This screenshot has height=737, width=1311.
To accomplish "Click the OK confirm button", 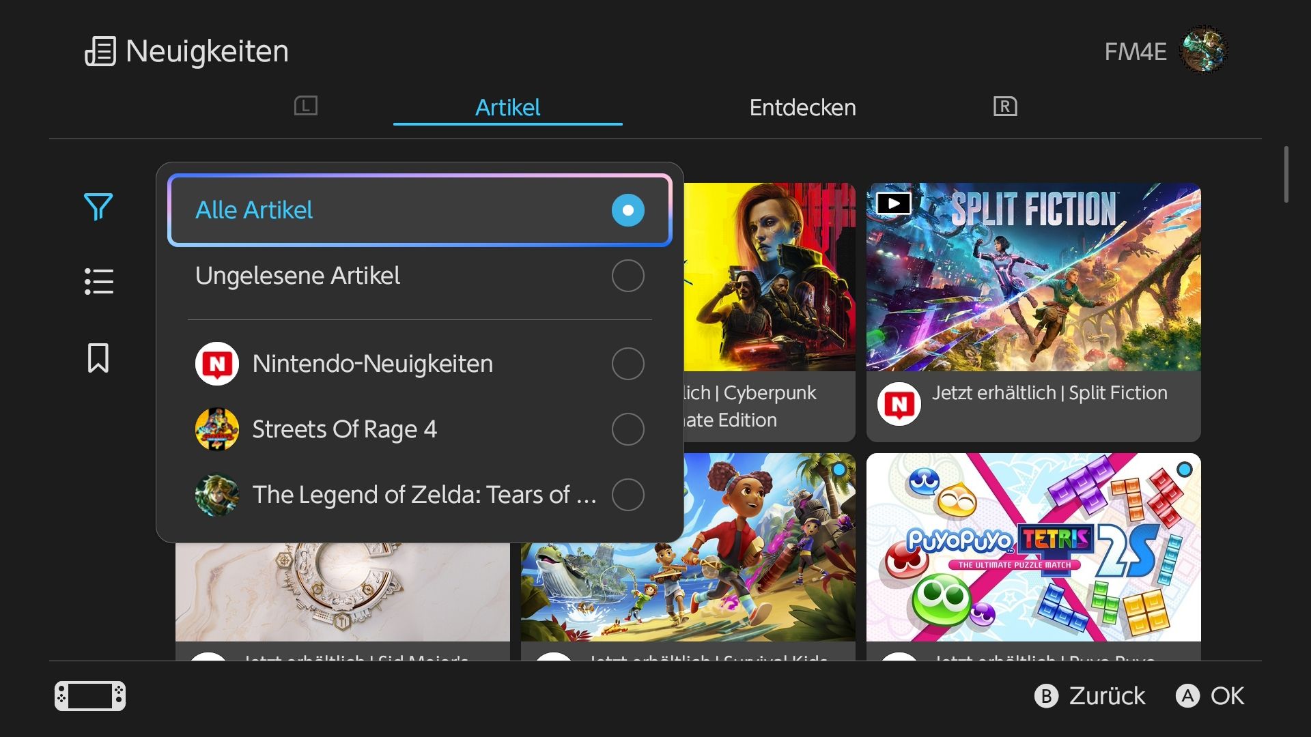I will [1210, 696].
